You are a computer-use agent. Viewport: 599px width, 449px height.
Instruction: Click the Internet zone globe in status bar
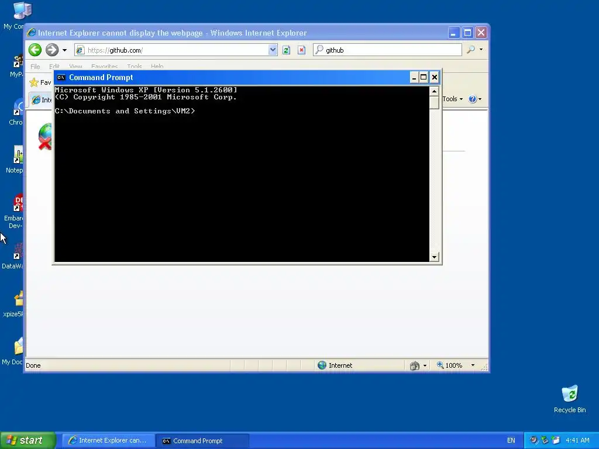[322, 365]
